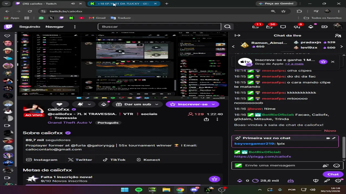
Task: Dismiss the Apple TV drop banner
Action: click(x=333, y=62)
